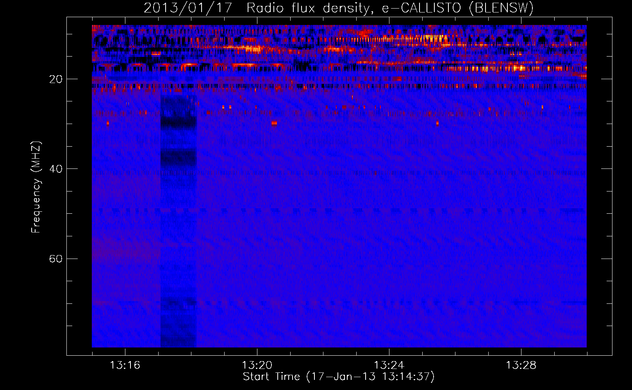Click the Frequency (MHZ) axis title
632x390 pixels.
[x=36, y=187]
